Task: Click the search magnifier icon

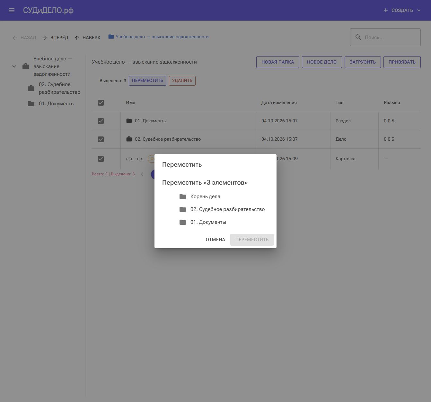Action: pyautogui.click(x=358, y=37)
